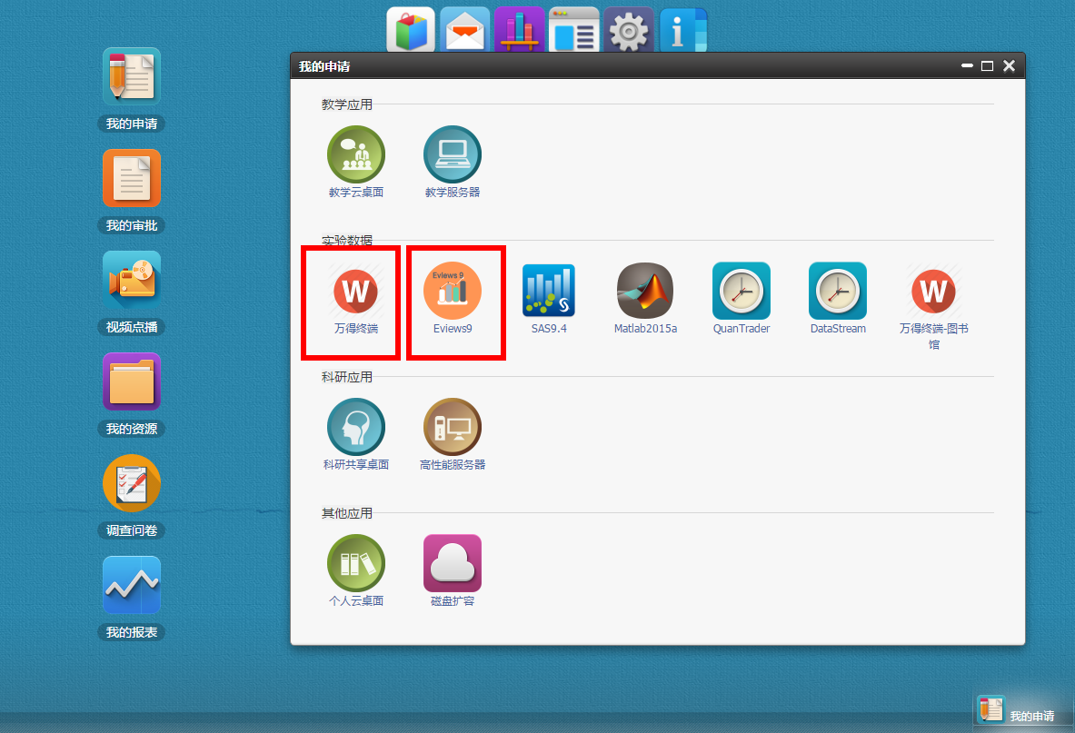The image size is (1075, 733).
Task: Open 我的审批 desktop shortcut
Action: pos(132,179)
